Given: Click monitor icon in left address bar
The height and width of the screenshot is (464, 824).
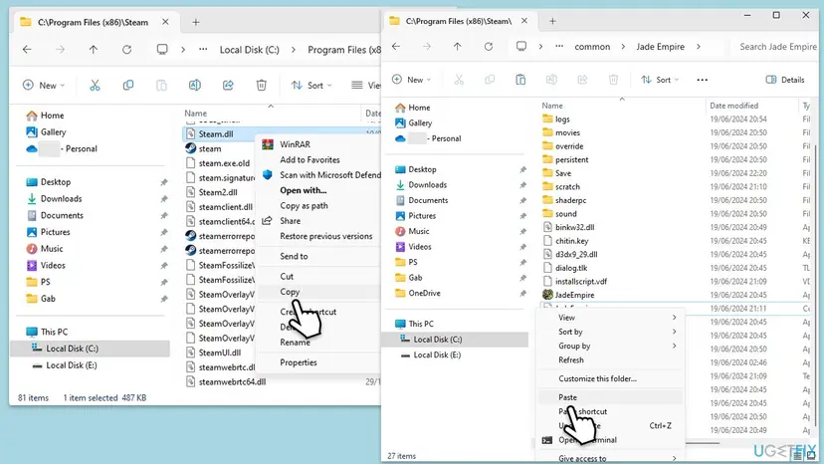Looking at the screenshot, I should 162,50.
